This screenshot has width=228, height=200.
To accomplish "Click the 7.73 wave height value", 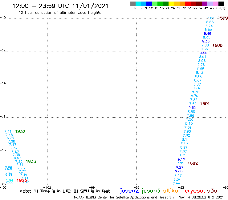I will coord(21,168).
